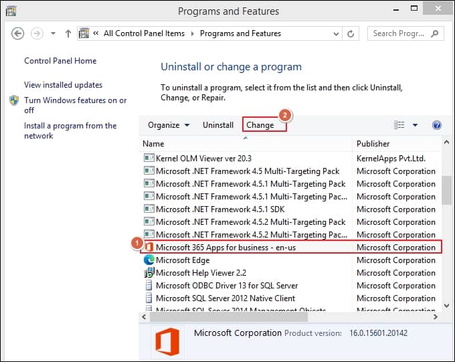The image size is (455, 362).
Task: Click the window system menu icon in title bar
Action: (x=11, y=11)
